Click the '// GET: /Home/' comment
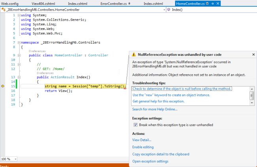Image resolution: width=257 pixels, height=167 pixels. point(51,69)
